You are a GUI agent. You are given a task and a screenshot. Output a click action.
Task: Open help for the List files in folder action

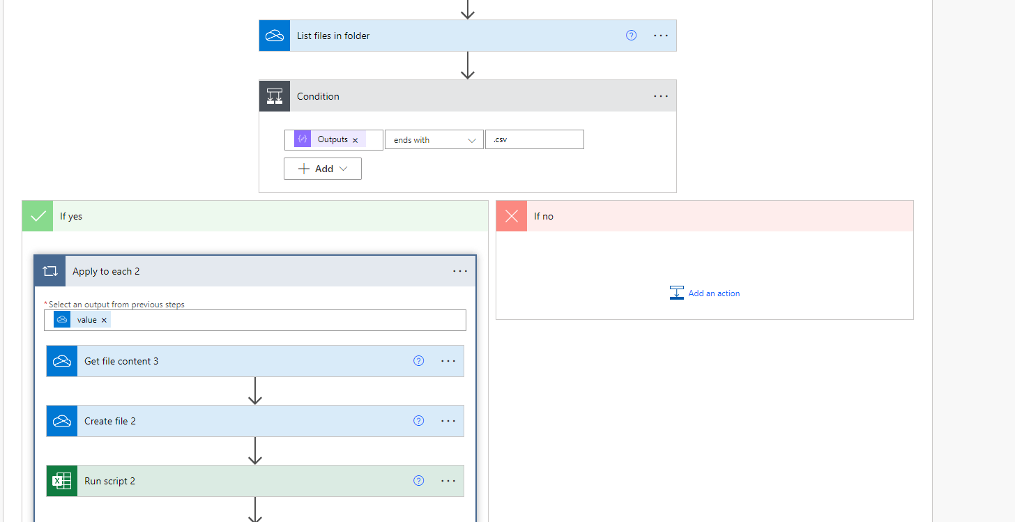tap(631, 35)
